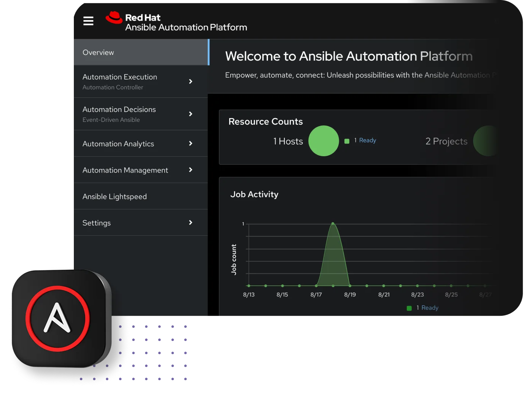Click the green Ready legend marker below Job Activity
The height and width of the screenshot is (395, 526).
409,307
